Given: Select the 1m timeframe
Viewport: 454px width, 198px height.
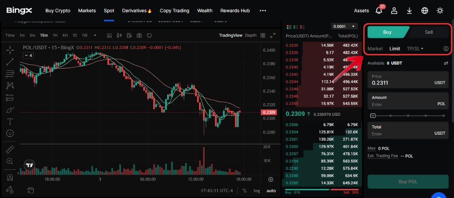Looking at the screenshot, I should [22, 35].
